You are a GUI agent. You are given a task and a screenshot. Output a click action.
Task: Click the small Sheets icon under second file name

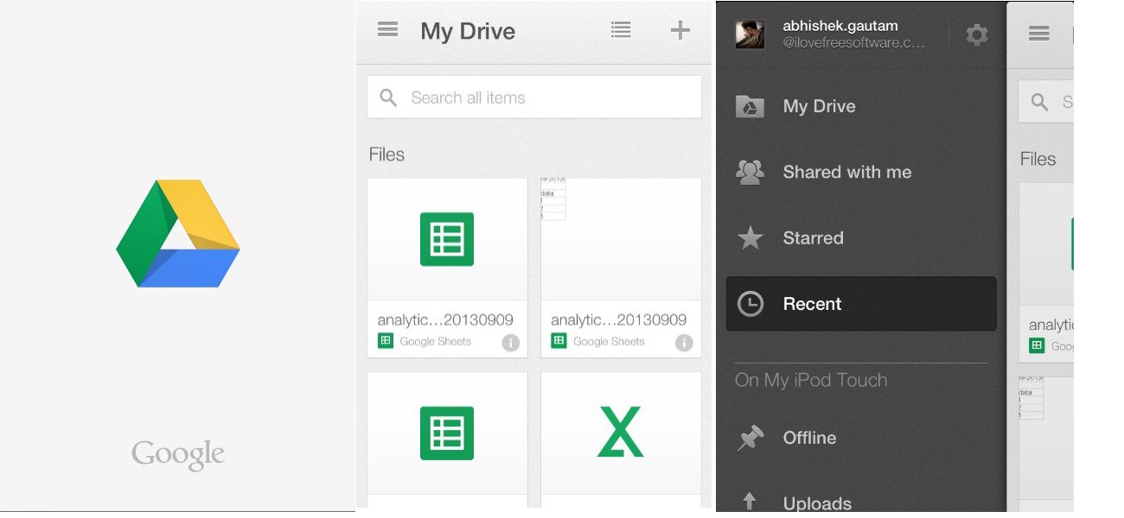click(559, 341)
